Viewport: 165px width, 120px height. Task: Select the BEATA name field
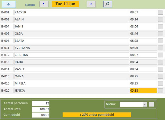click(71, 41)
